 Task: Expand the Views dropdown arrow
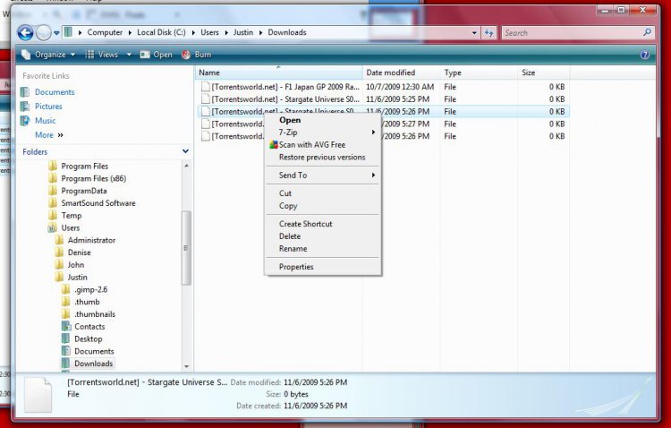(x=129, y=55)
